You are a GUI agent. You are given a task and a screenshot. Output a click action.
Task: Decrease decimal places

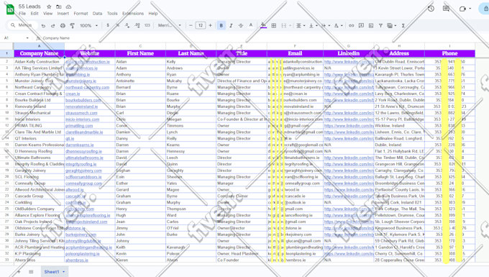click(127, 25)
